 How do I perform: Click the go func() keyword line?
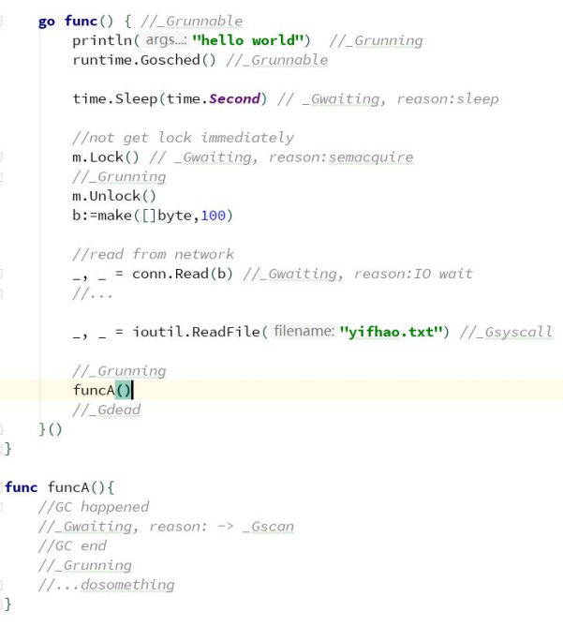click(75, 21)
